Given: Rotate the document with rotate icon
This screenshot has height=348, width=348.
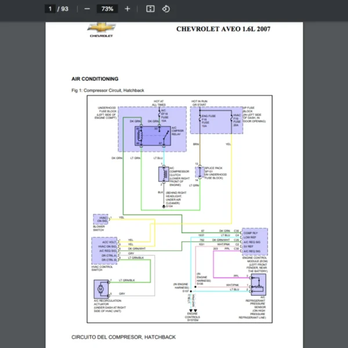Looking at the screenshot, I should (x=166, y=9).
